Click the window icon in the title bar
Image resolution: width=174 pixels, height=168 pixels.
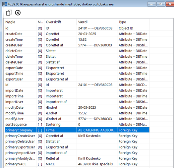coord(5,4)
